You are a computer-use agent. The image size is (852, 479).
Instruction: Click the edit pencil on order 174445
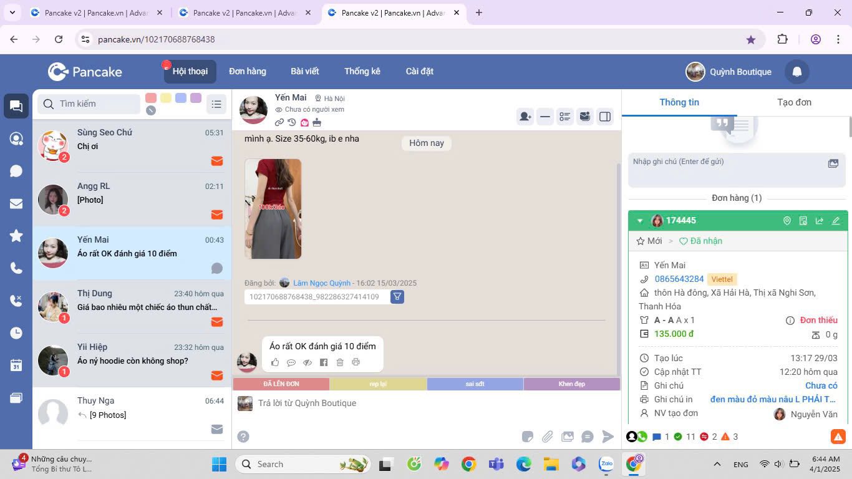pos(836,221)
